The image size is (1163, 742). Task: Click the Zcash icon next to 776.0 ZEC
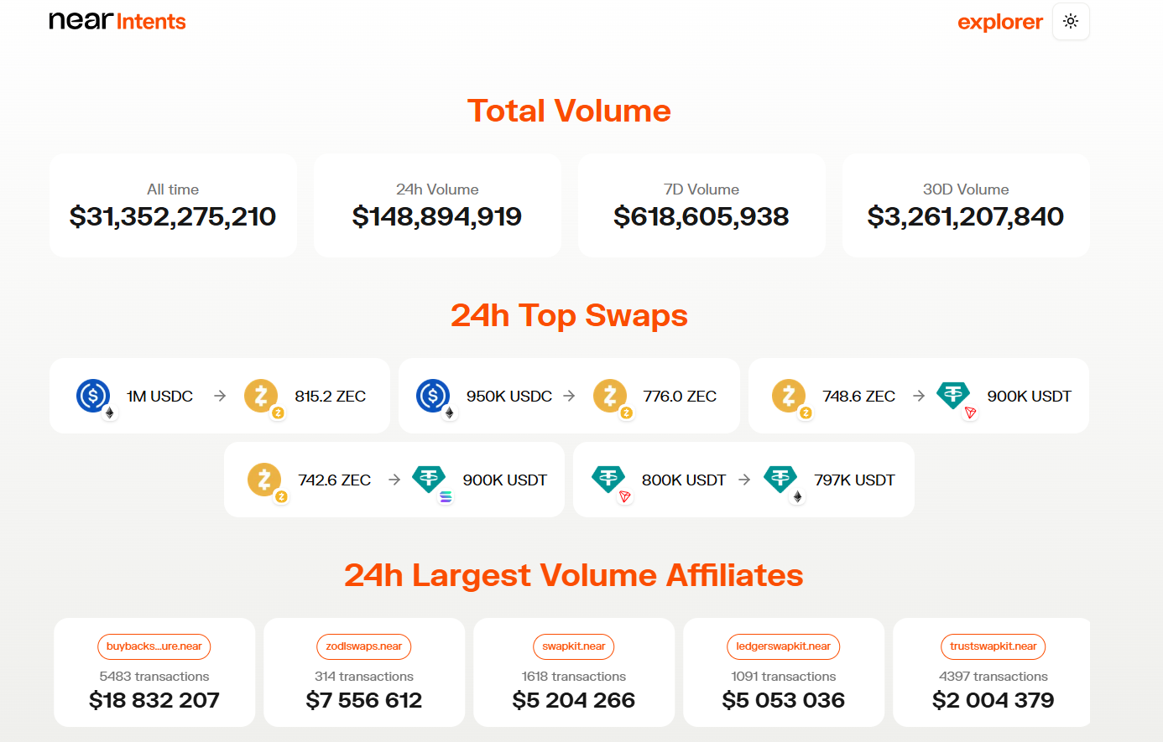coord(610,395)
